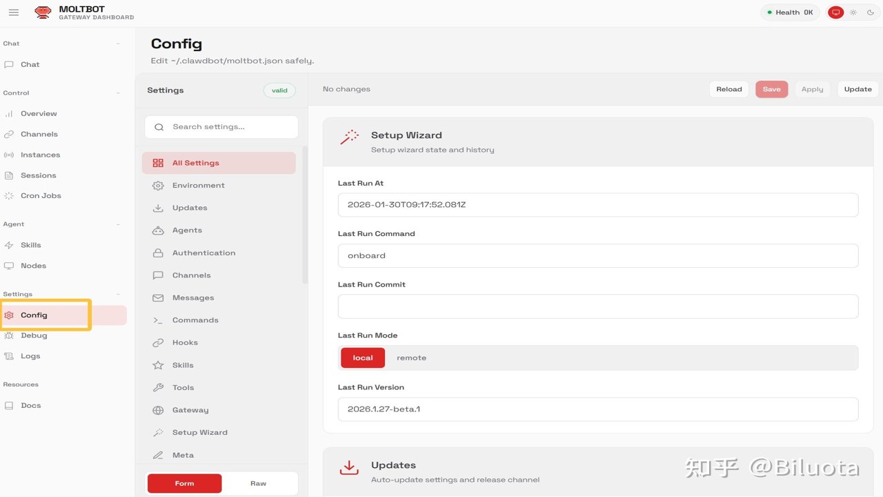Switch to dark theme moon icon
The width and height of the screenshot is (883, 497).
(x=870, y=12)
